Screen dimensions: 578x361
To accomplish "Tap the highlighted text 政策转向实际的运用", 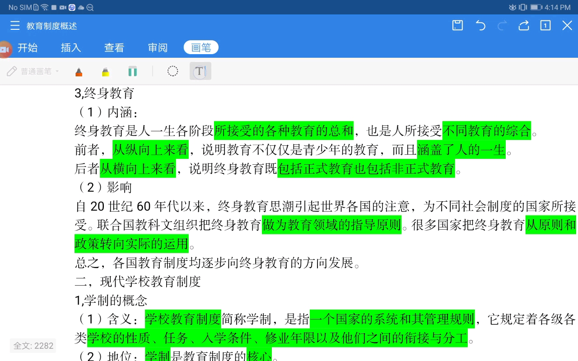I will tap(131, 244).
